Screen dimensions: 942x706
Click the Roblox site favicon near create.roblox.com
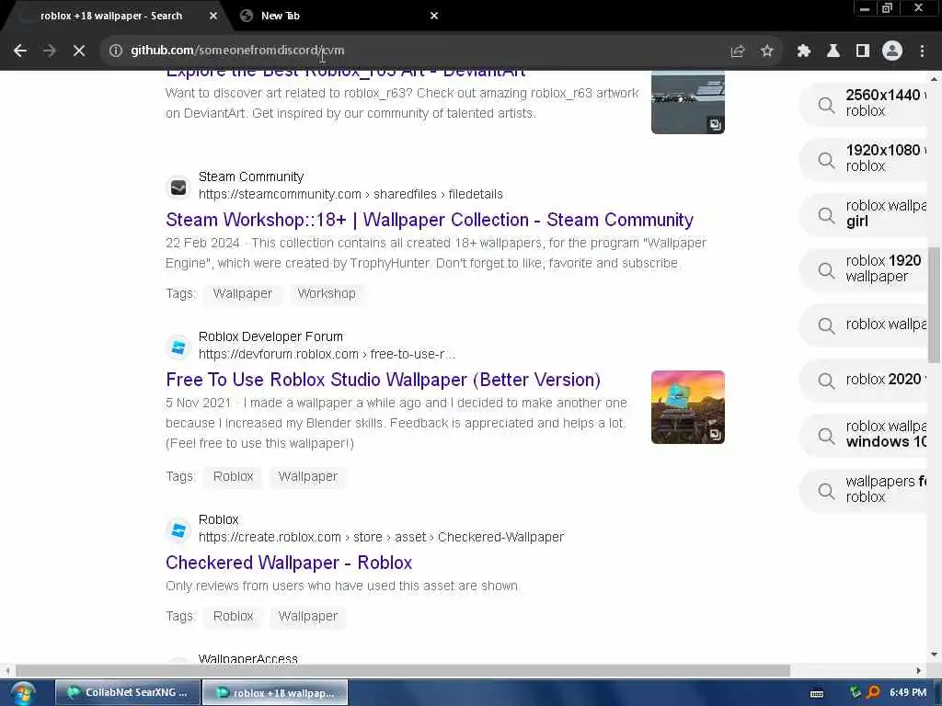click(178, 530)
